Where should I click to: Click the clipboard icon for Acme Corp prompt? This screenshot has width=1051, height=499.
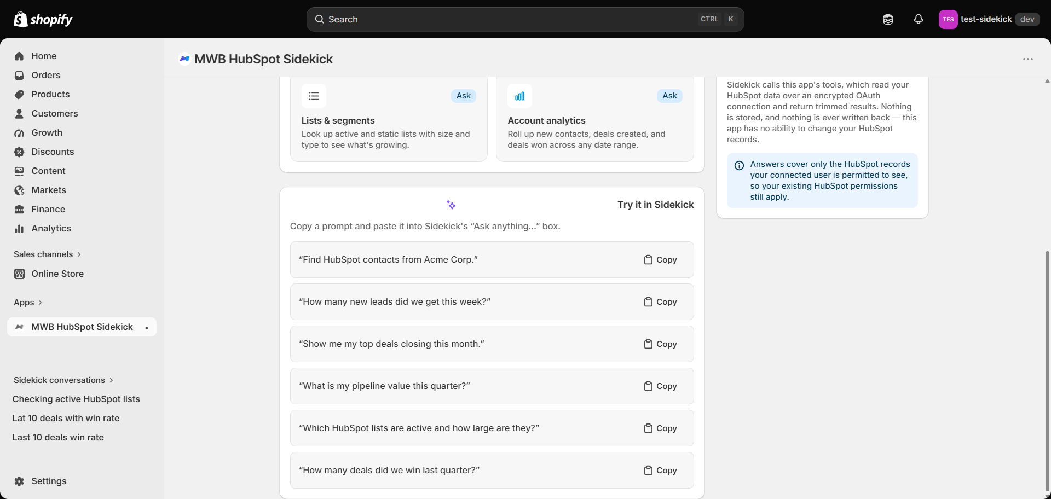(648, 260)
